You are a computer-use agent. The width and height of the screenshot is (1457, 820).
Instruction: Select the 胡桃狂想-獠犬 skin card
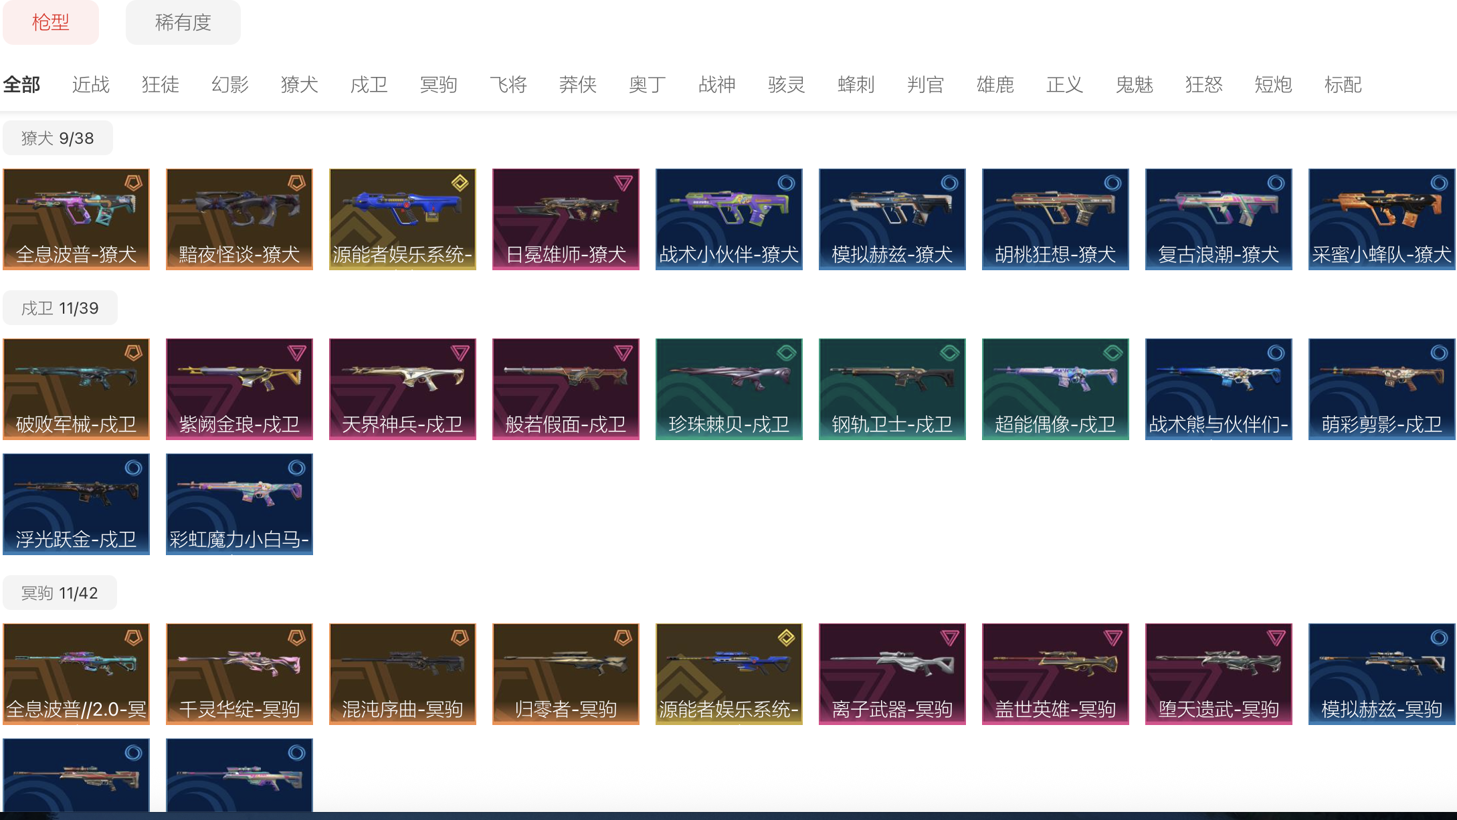(x=1056, y=219)
